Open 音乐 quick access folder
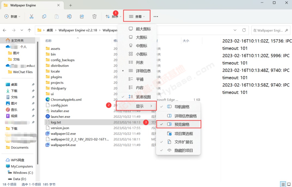The height and width of the screenshot is (187, 292). 11,110
